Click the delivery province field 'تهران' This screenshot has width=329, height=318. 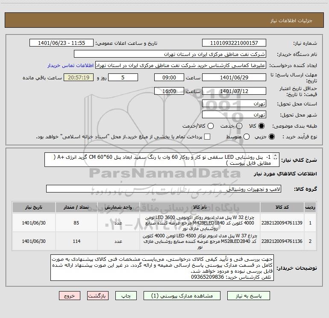234,104
